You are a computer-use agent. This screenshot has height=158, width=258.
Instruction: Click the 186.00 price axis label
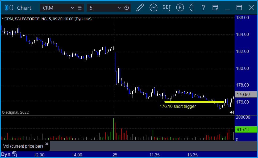point(242,18)
